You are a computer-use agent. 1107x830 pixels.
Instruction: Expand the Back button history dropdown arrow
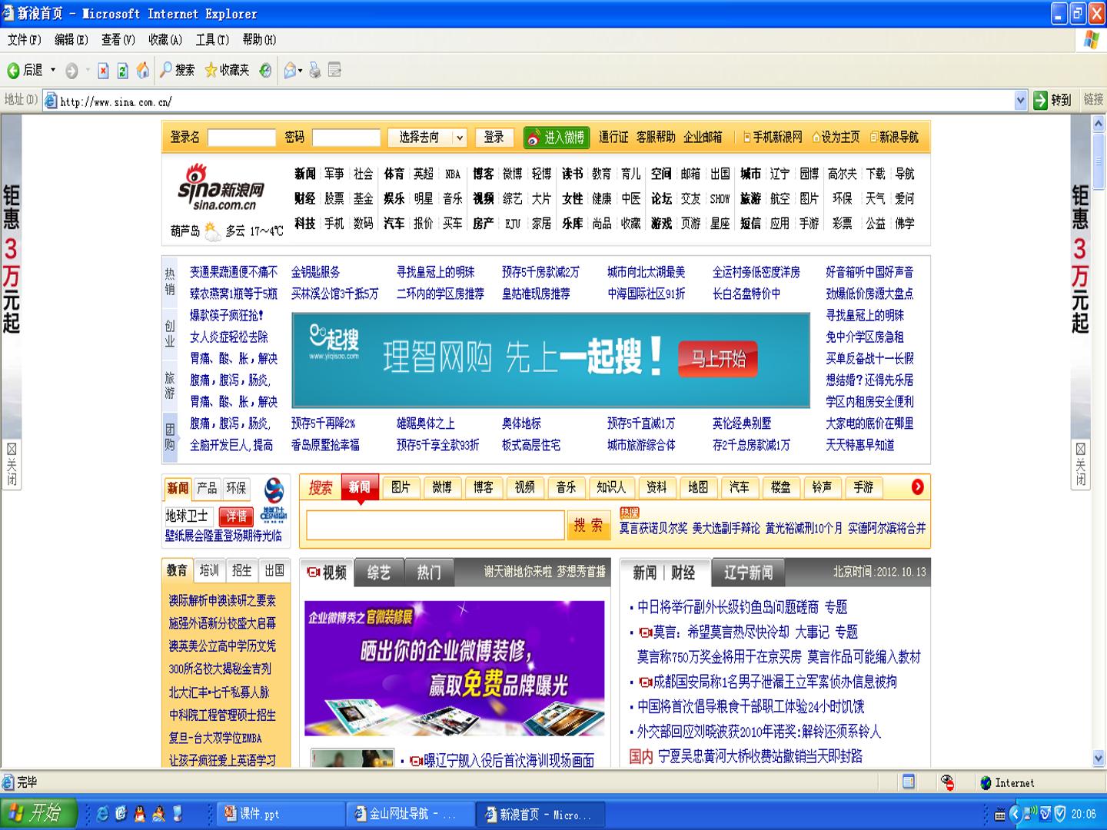point(53,71)
